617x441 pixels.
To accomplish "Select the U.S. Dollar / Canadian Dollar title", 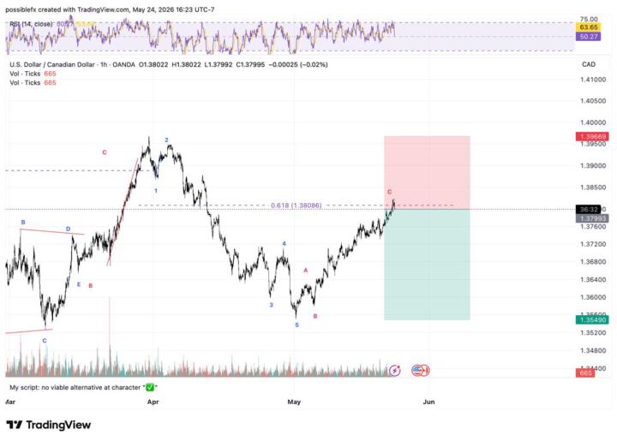I will (x=52, y=64).
